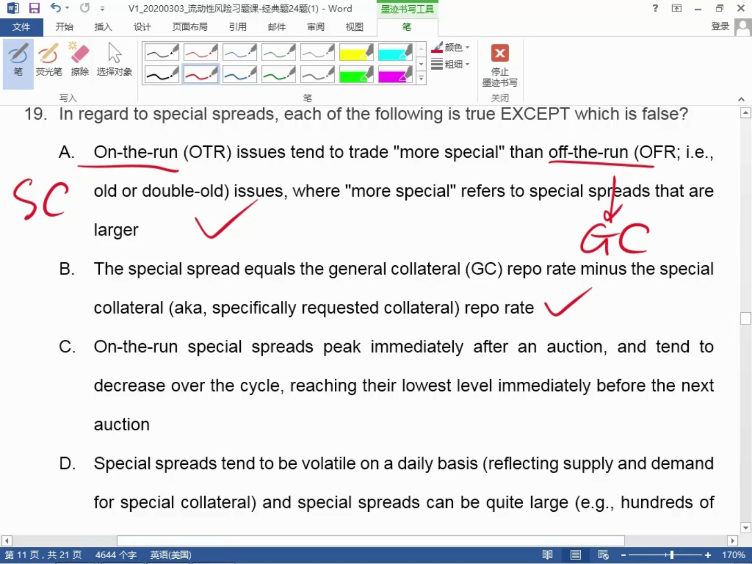Viewport: 752px width, 564px height.
Task: Undo the last action
Action: click(x=55, y=8)
